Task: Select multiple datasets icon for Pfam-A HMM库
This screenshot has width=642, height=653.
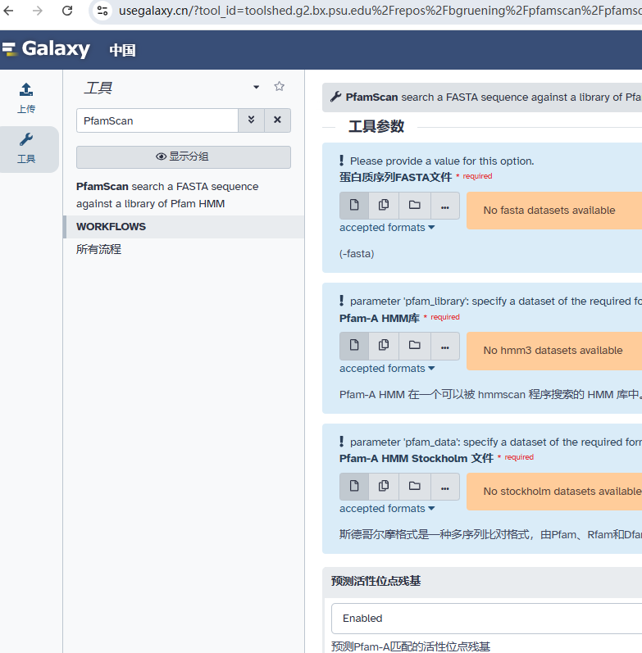Action: point(384,346)
